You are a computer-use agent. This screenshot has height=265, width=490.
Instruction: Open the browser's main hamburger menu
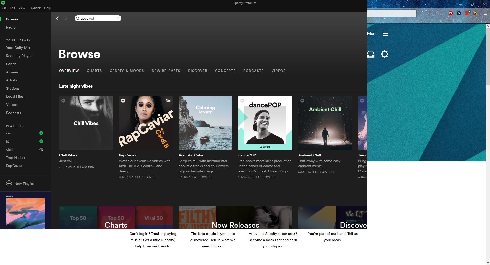point(485,13)
